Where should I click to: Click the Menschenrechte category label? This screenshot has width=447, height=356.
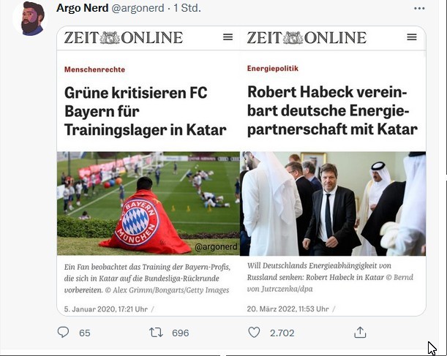tap(94, 69)
